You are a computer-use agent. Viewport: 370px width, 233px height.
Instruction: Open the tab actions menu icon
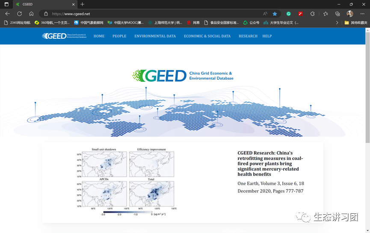tap(6, 4)
